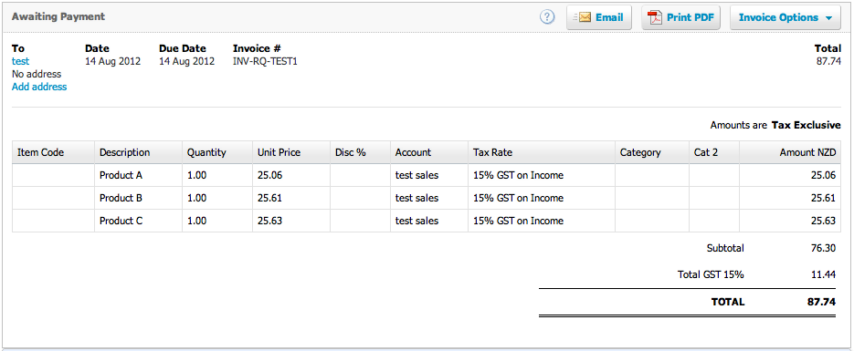Viewport: 854px width, 351px height.
Task: Open the Invoice Options dropdown
Action: click(x=785, y=17)
